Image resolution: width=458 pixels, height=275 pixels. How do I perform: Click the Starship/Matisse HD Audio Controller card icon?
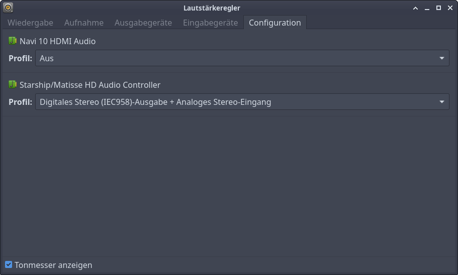[13, 85]
